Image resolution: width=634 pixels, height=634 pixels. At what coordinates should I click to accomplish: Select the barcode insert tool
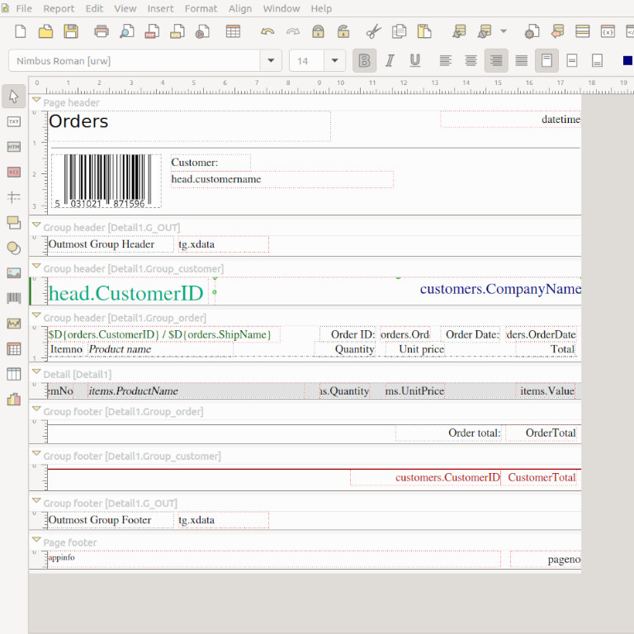pos(13,298)
